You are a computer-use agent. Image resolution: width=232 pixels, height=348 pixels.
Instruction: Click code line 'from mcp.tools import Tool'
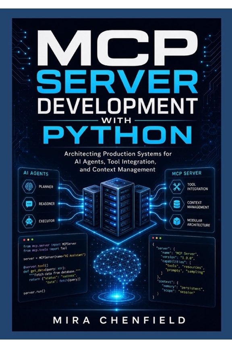coord(45,249)
